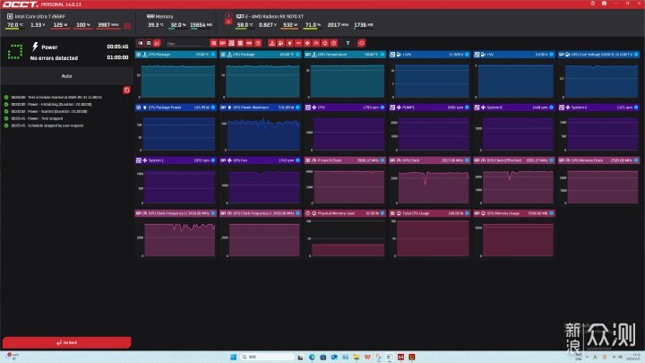This screenshot has height=363, width=645.
Task: Switch to the split column view icon
Action: pyautogui.click(x=141, y=43)
